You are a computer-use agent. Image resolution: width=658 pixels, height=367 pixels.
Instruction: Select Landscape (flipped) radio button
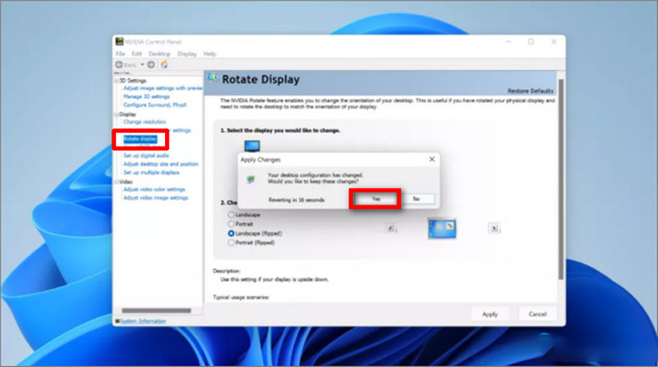click(x=231, y=234)
